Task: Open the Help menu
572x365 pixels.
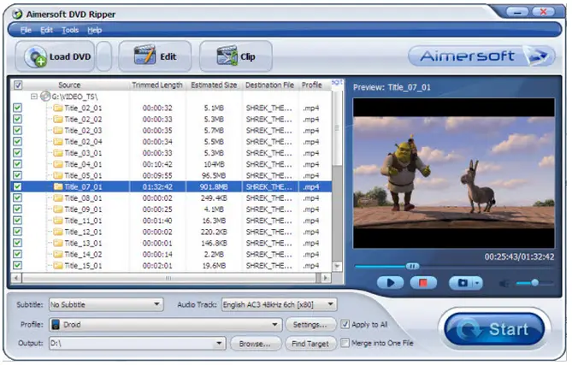Action: pyautogui.click(x=95, y=30)
